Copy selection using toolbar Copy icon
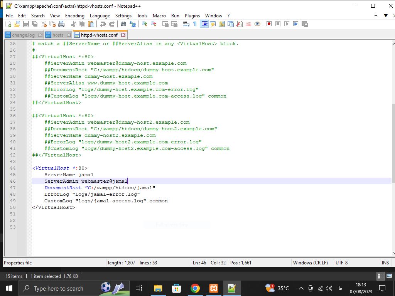Screen dimensions: 395x296 [x=82, y=24]
